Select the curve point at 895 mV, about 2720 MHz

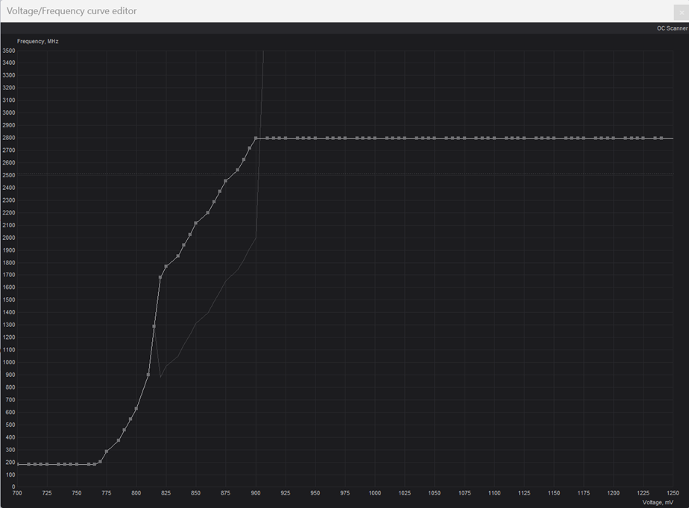[x=250, y=148]
